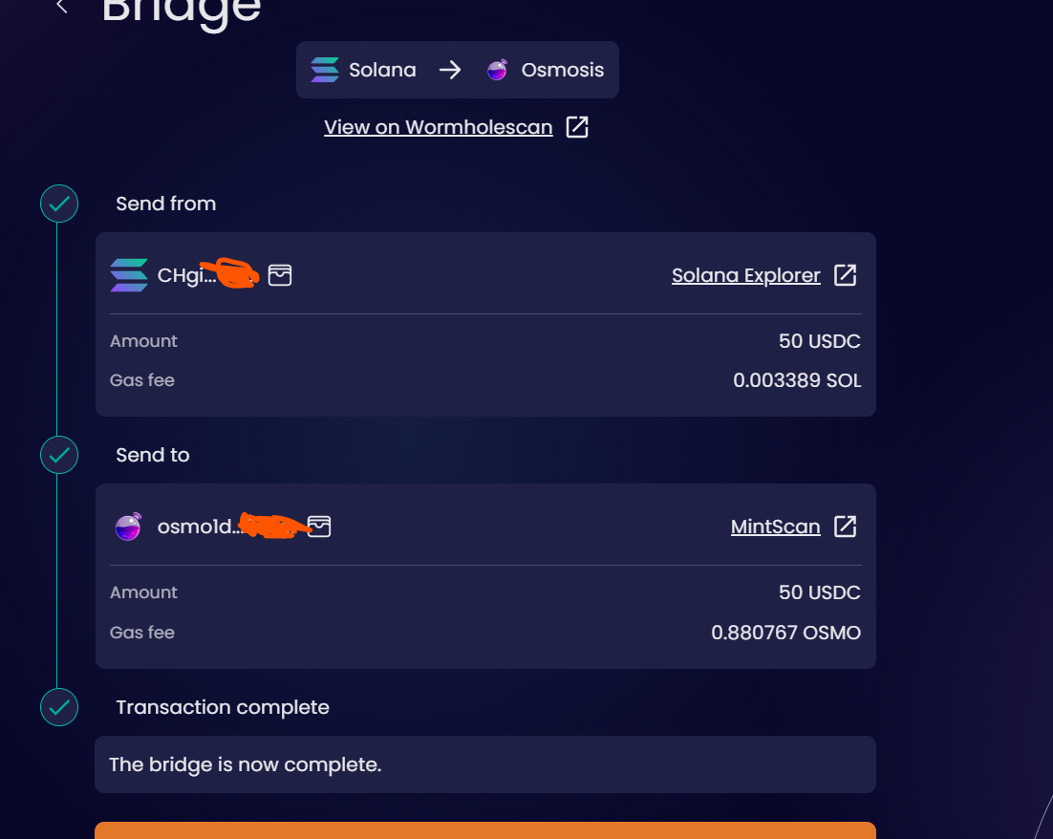1053x839 pixels.
Task: Click the back arrow beside Bridge title
Action: pyautogui.click(x=62, y=7)
